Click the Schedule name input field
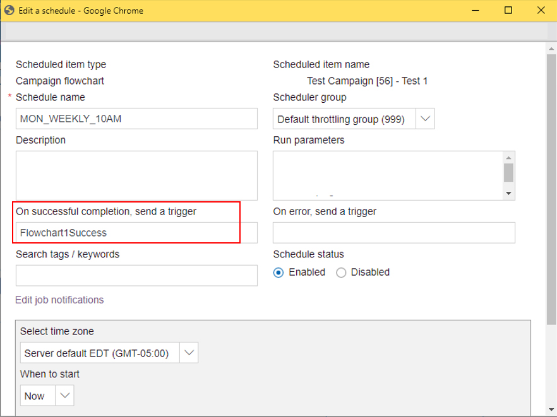The height and width of the screenshot is (417, 557). pyautogui.click(x=136, y=119)
